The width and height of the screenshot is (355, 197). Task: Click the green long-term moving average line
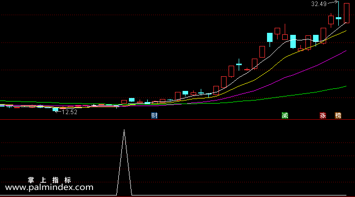click(x=294, y=95)
